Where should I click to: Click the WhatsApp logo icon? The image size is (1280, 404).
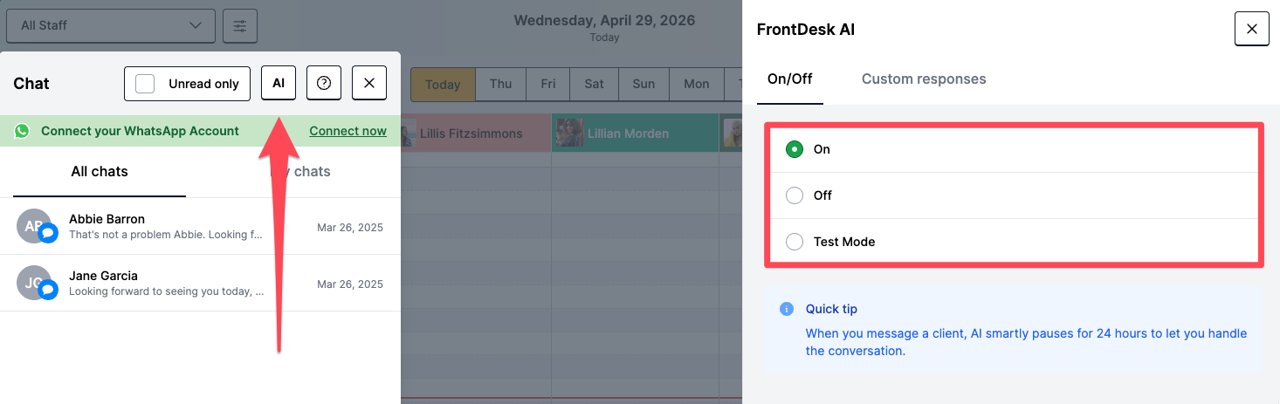pos(22,131)
